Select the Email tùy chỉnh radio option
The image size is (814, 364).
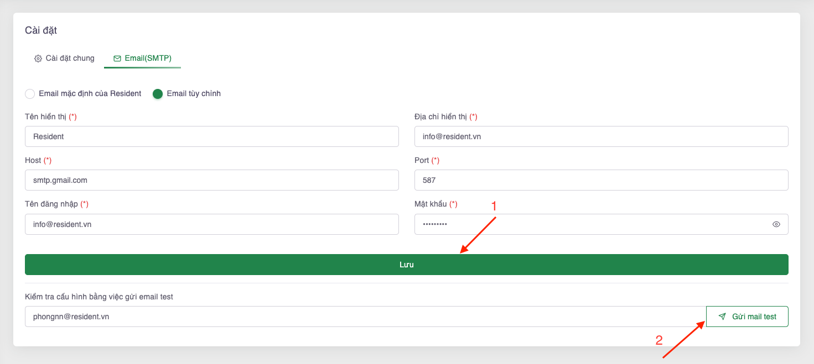pos(158,94)
